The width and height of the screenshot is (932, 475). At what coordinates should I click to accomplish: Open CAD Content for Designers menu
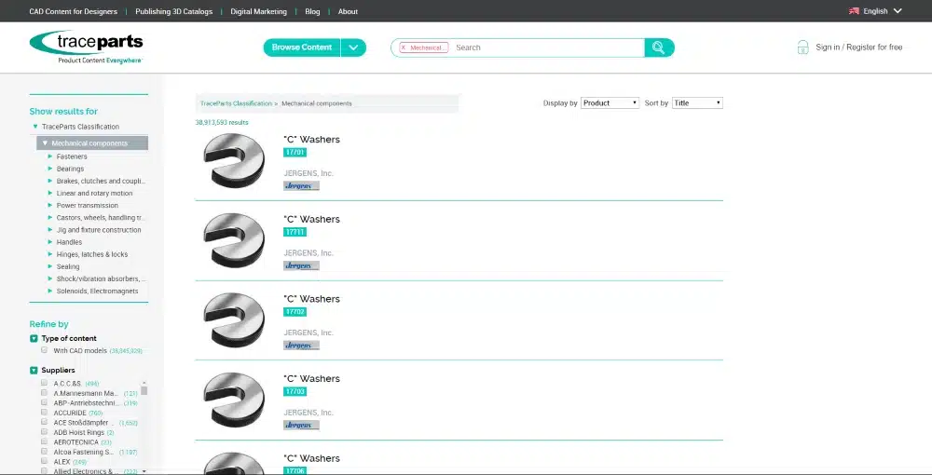pyautogui.click(x=73, y=11)
